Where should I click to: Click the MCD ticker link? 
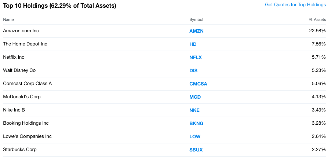pyautogui.click(x=195, y=97)
